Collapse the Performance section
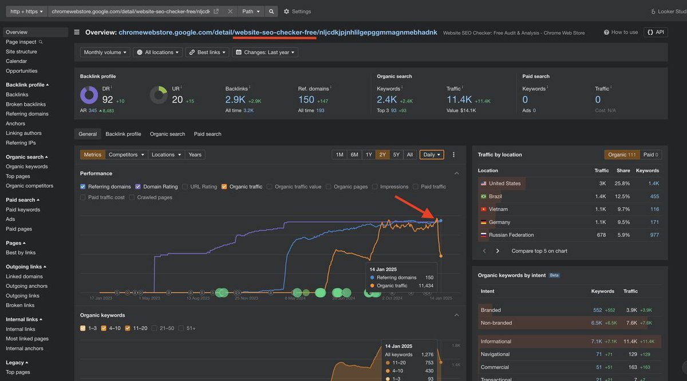This screenshot has width=687, height=381. coord(456,173)
